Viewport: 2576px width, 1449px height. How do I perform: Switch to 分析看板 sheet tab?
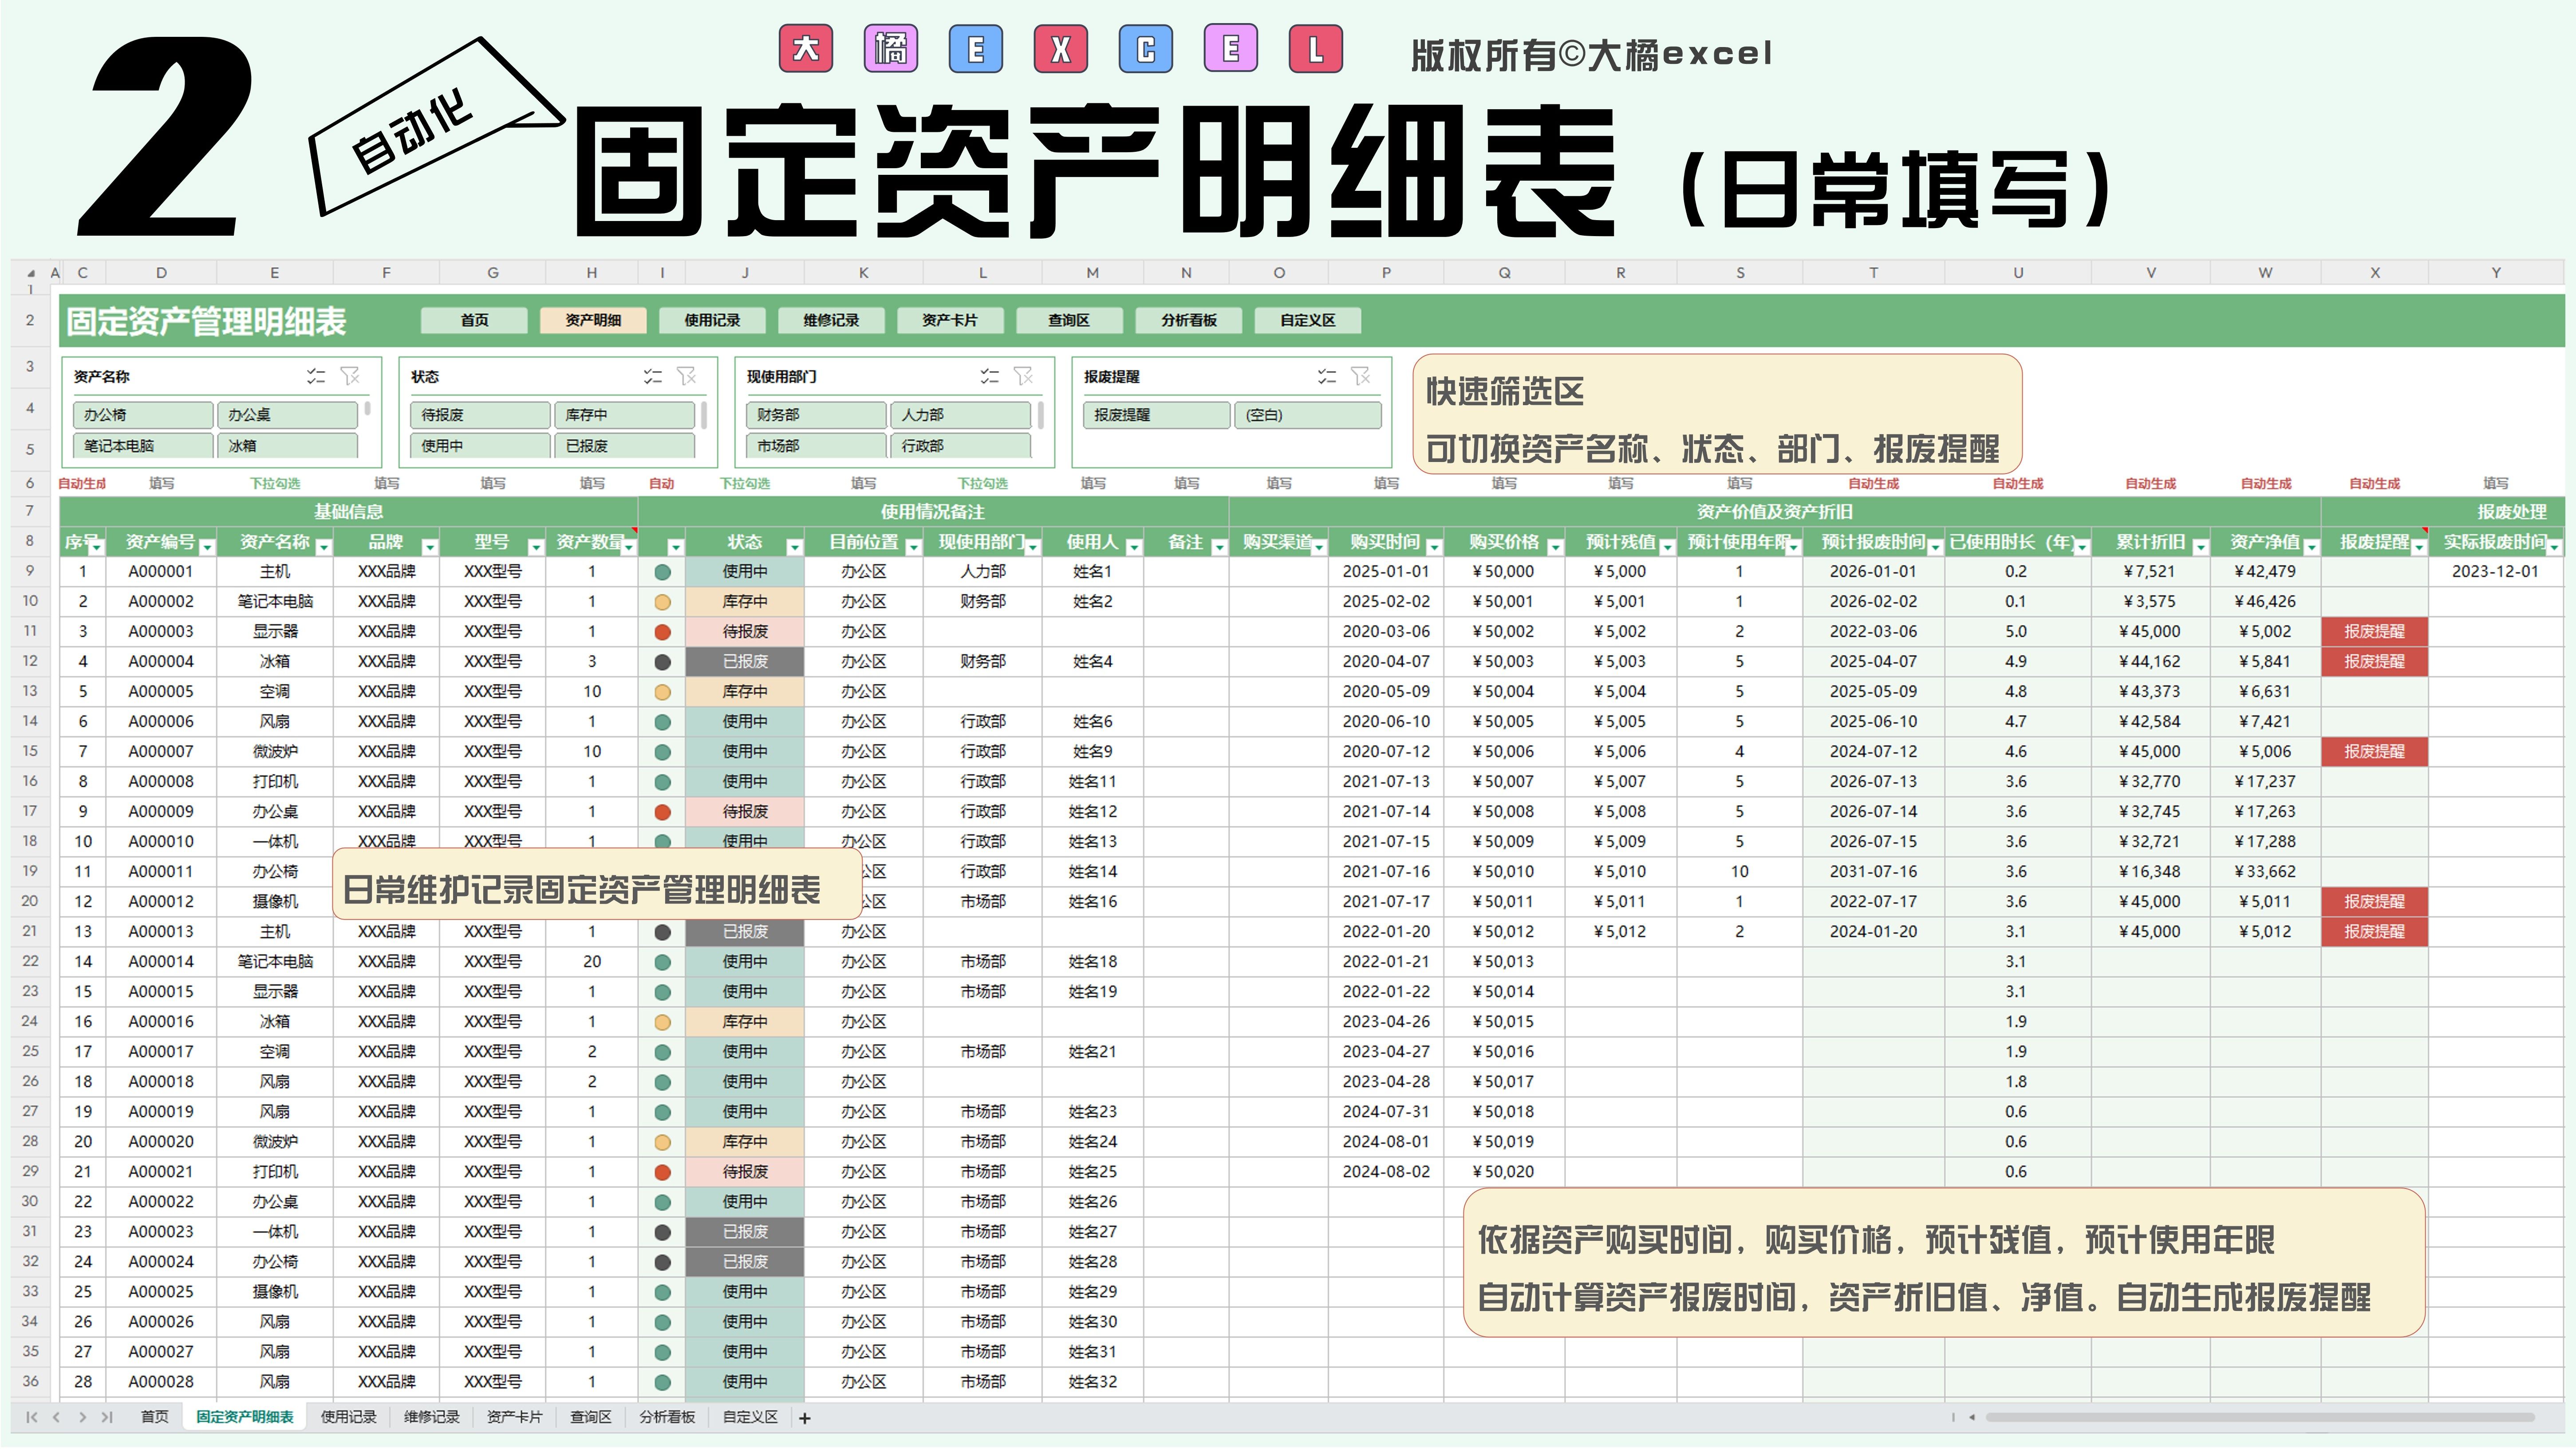click(x=666, y=1418)
